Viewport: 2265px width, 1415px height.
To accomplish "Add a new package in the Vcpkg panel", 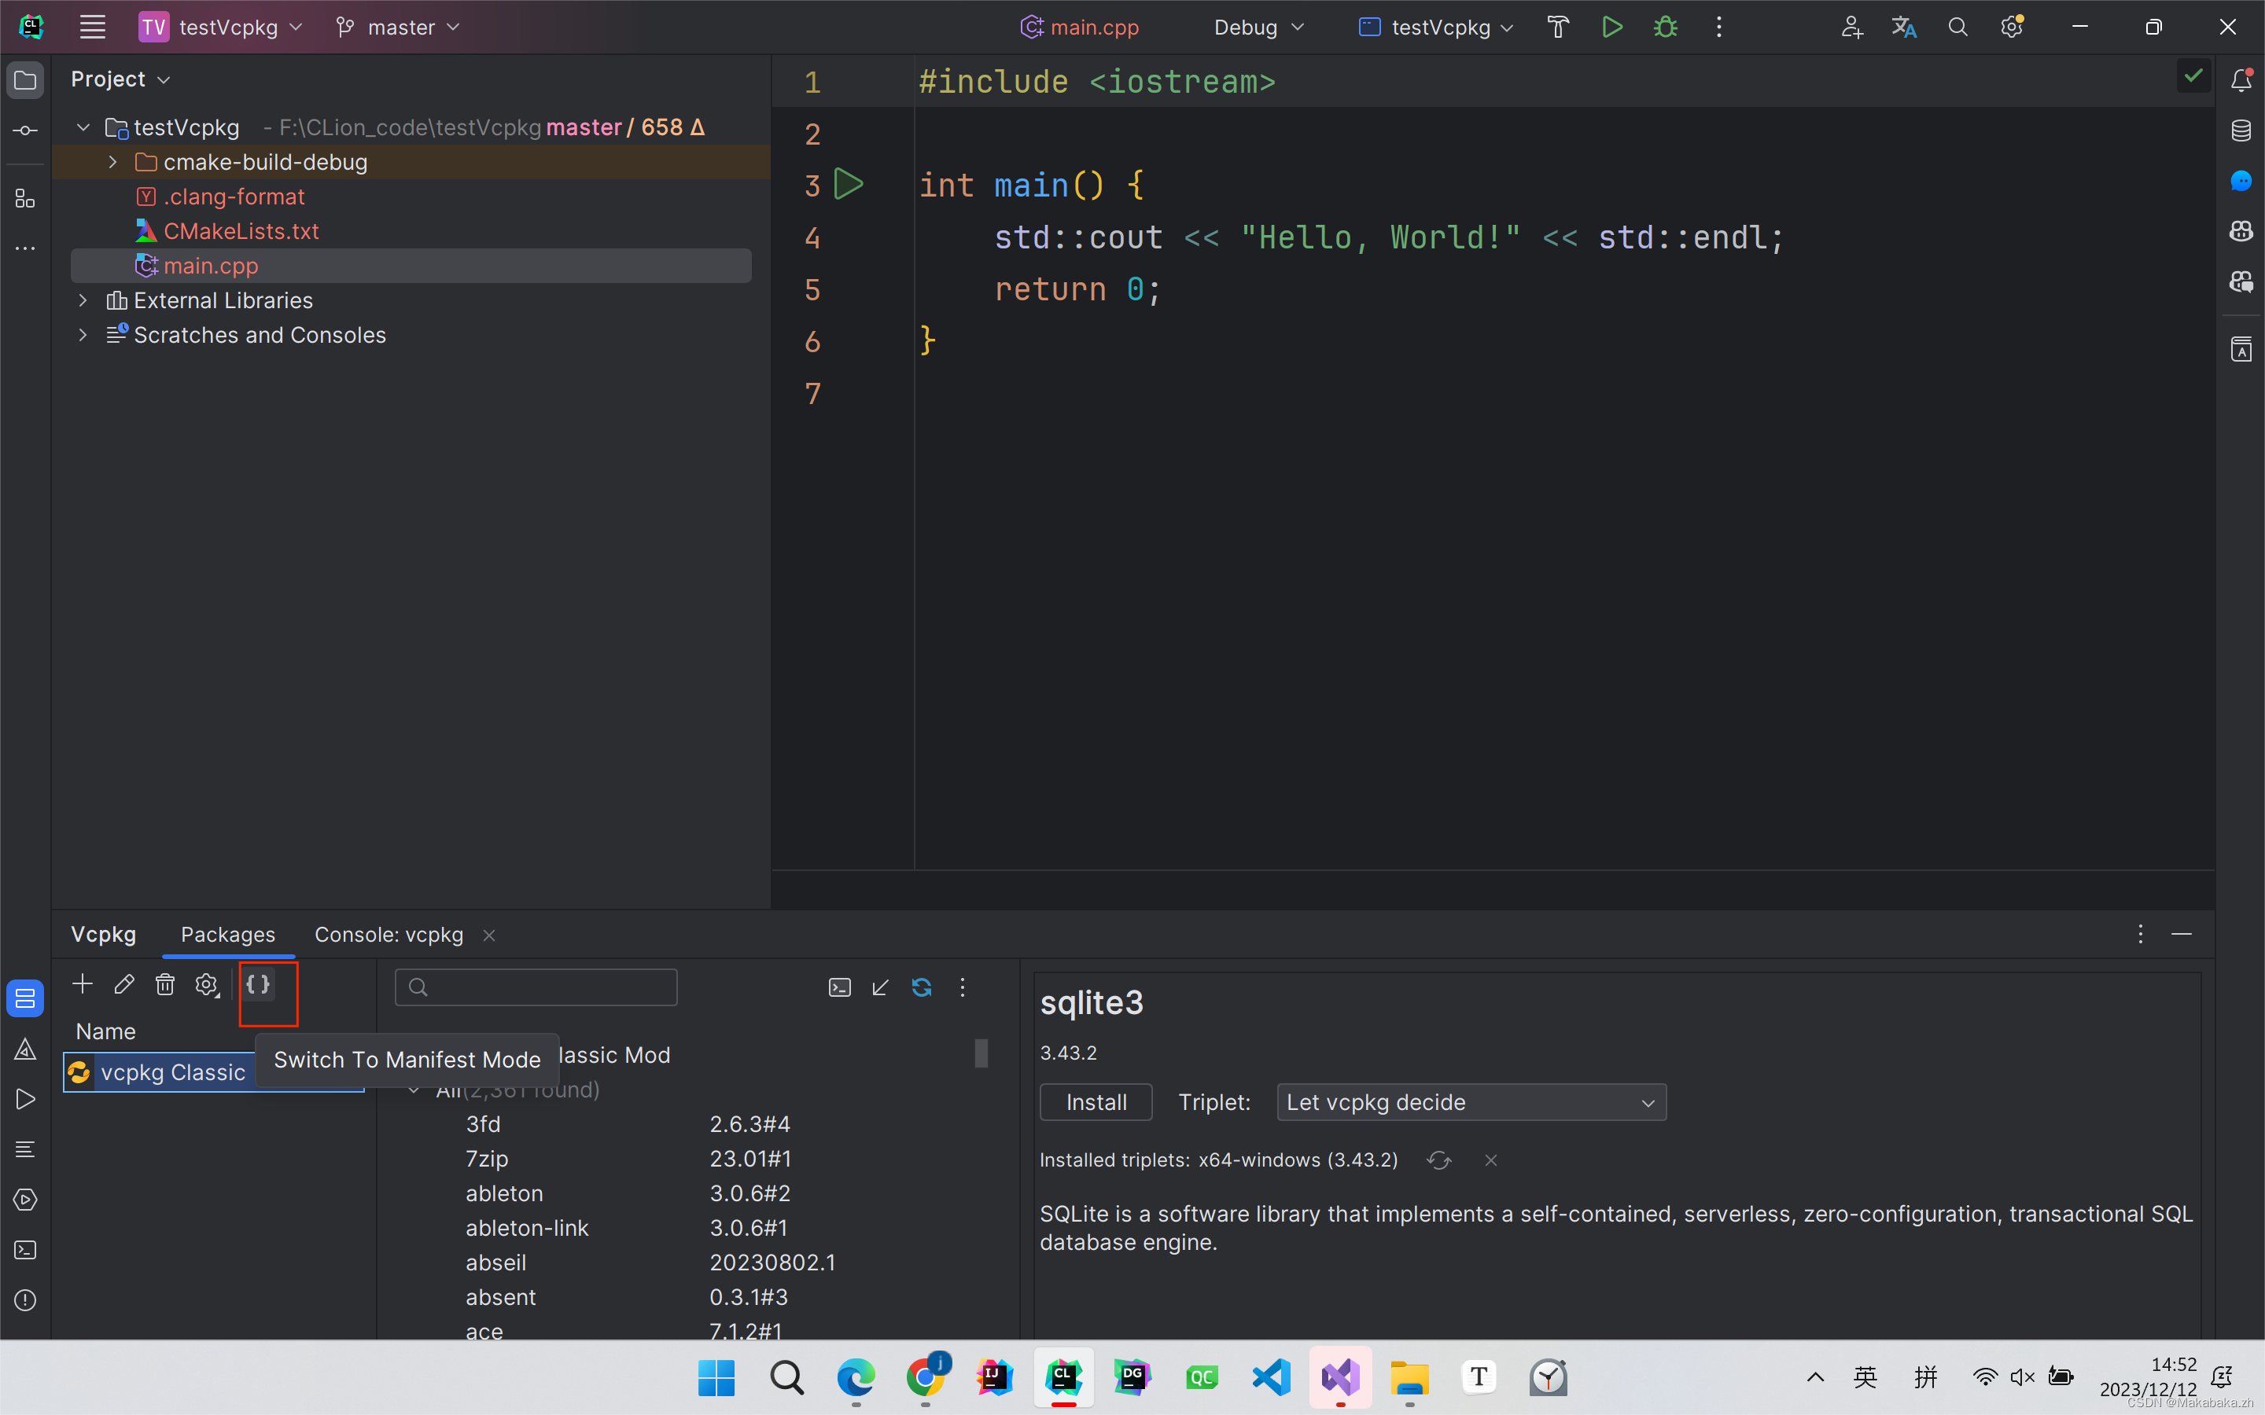I will (x=83, y=984).
